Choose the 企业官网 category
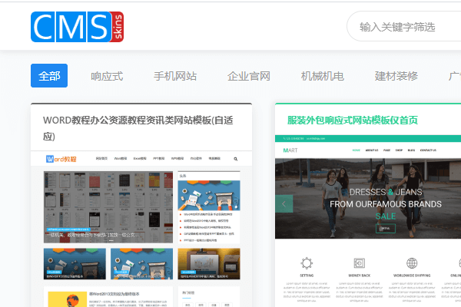Image resolution: width=461 pixels, height=307 pixels. (249, 77)
